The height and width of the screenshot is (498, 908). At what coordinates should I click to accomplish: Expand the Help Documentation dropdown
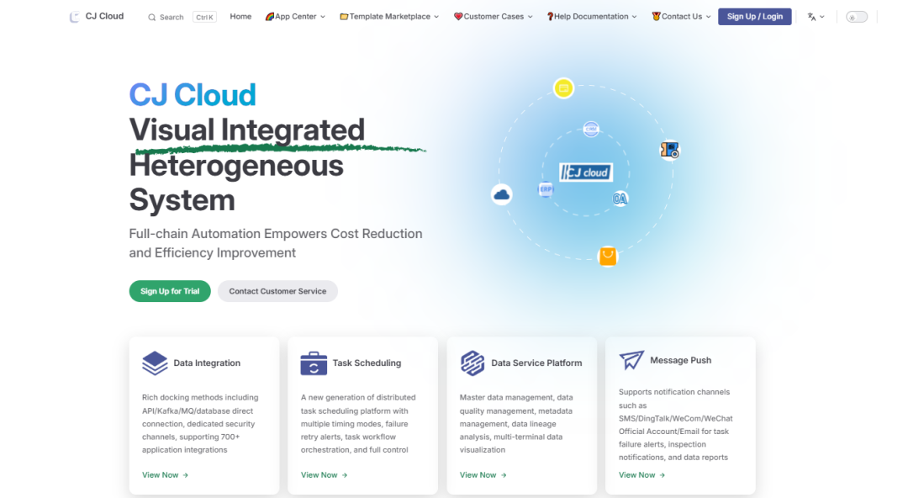pos(591,17)
